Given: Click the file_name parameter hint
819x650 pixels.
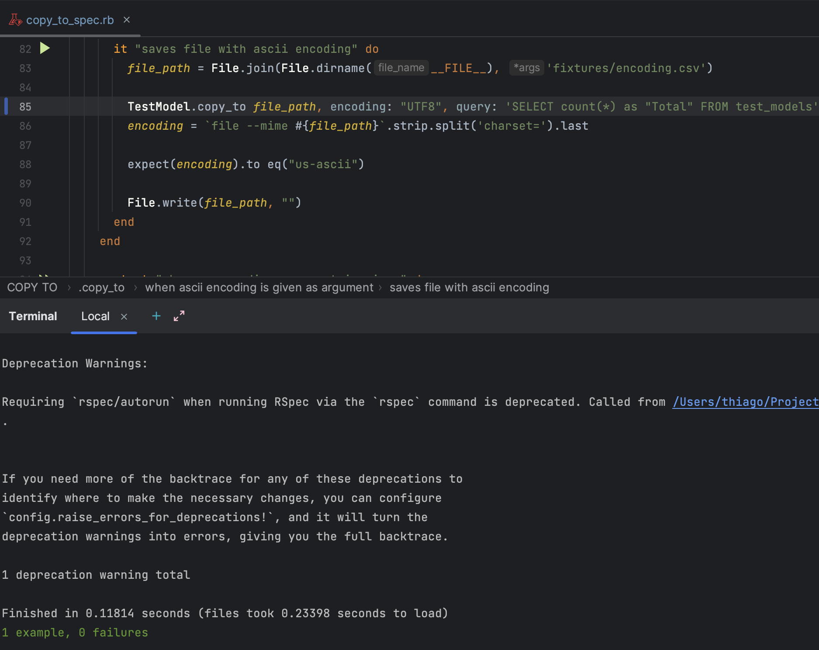Looking at the screenshot, I should (x=401, y=68).
